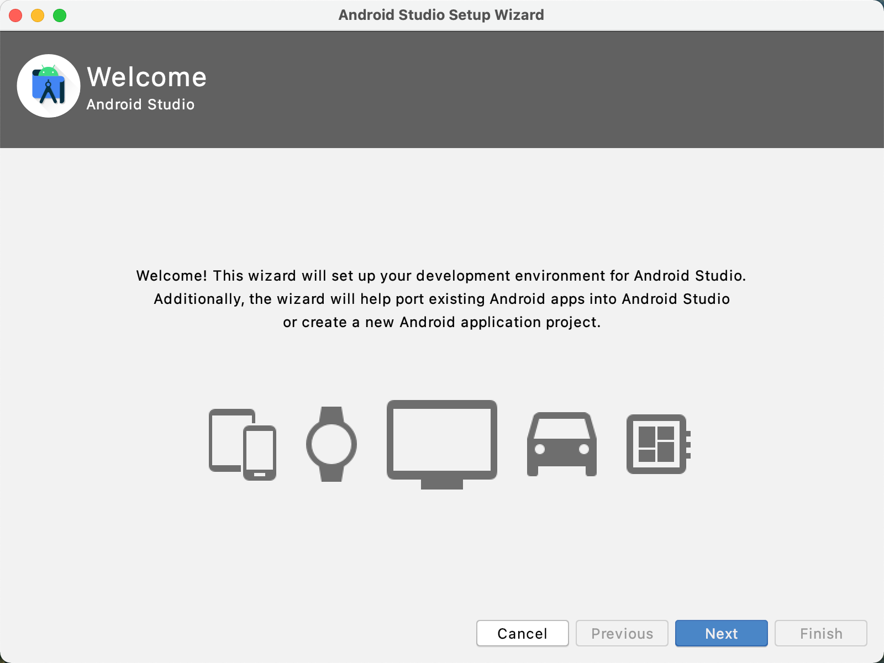The height and width of the screenshot is (663, 884).
Task: Click the 'Additionally, the wizard will help port' line
Action: tap(442, 299)
